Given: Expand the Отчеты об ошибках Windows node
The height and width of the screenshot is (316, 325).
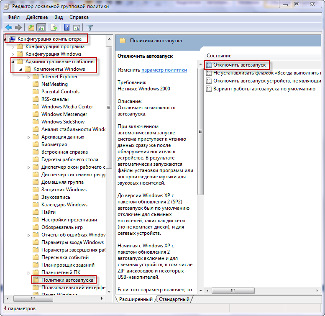Looking at the screenshot, I should coord(28,235).
